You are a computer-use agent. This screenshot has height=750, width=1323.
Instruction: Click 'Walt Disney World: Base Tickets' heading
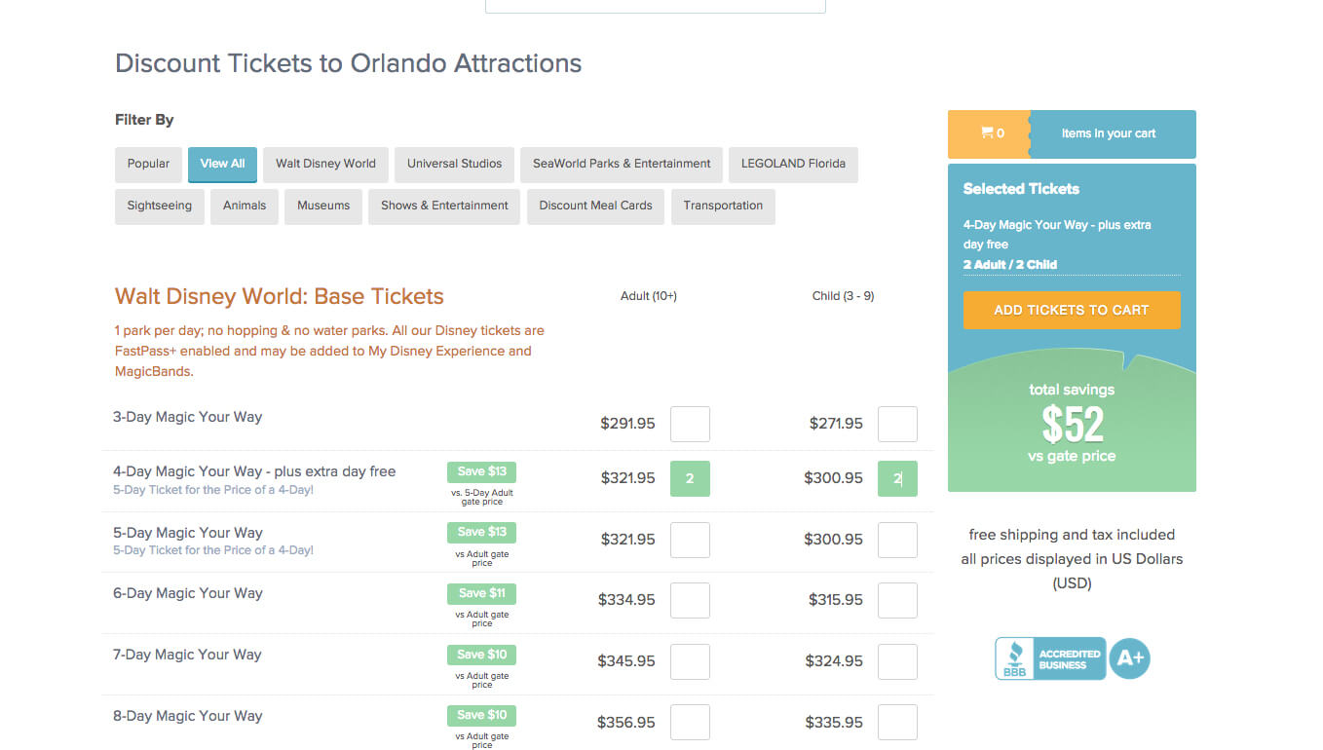coord(280,296)
